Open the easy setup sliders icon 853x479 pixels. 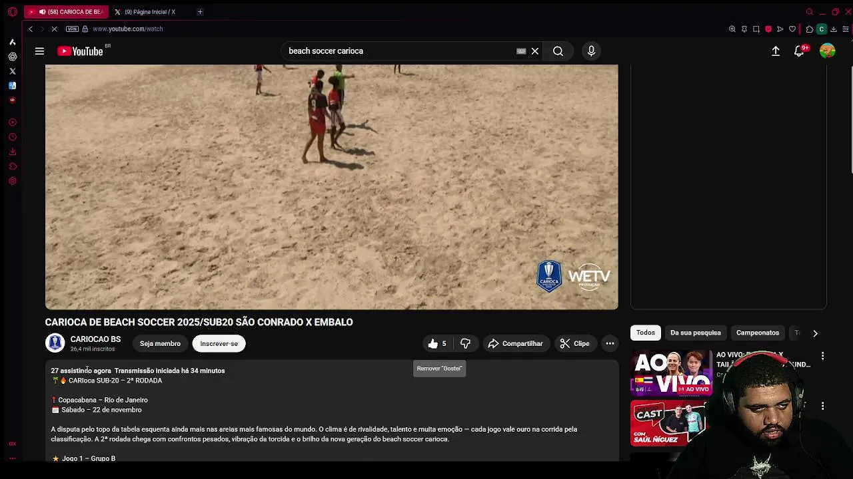(846, 29)
